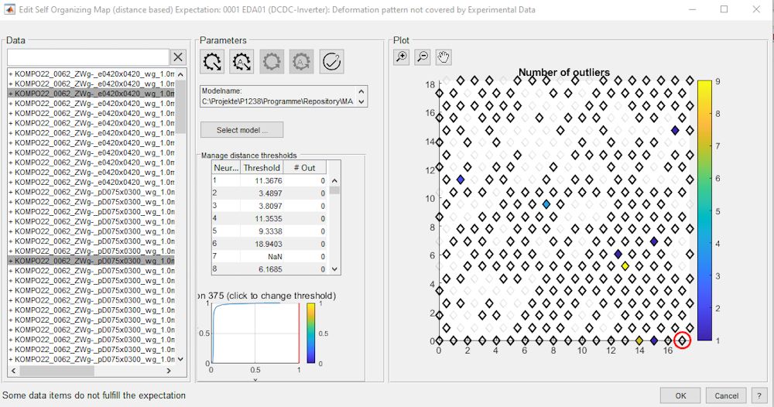
Task: Click the first gear-with-arrow icon in Parameters
Action: pos(212,61)
